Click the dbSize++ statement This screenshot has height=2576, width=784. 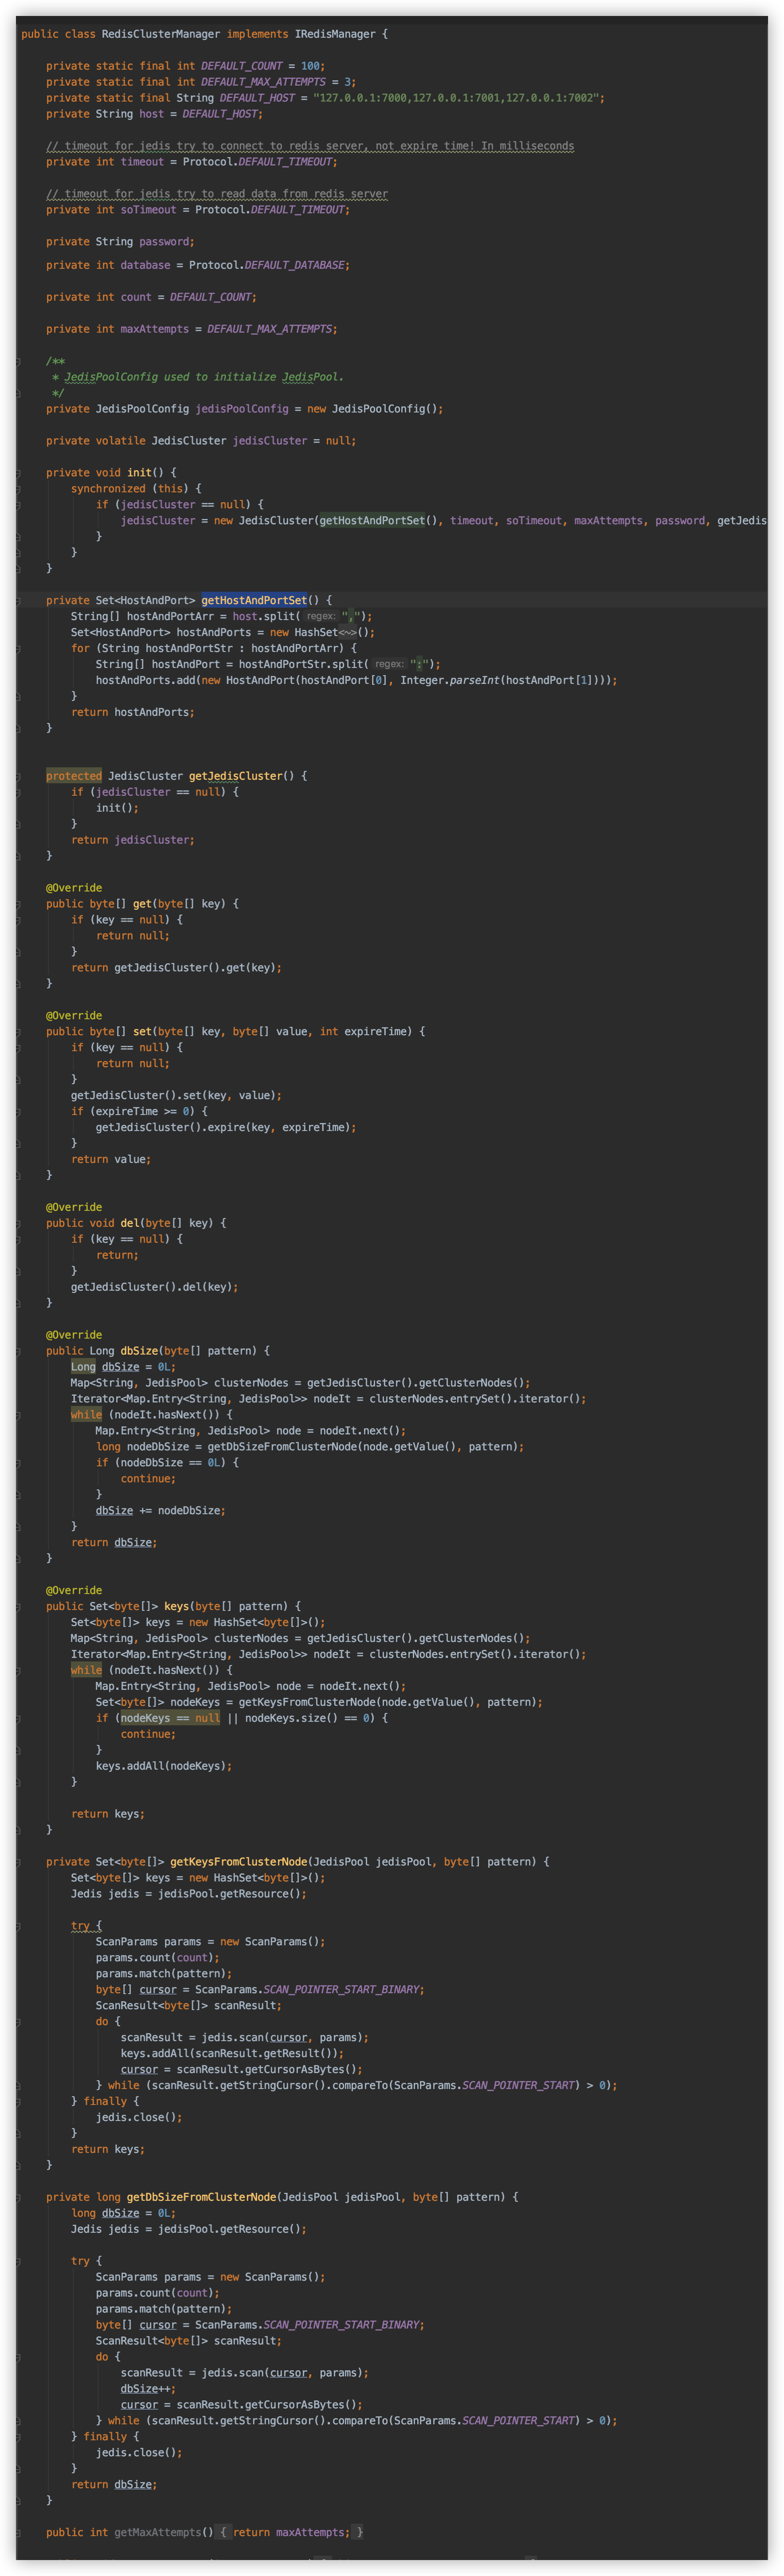[149, 2389]
